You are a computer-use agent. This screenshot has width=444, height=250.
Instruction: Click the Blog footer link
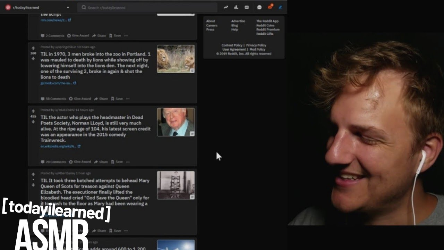234,25
